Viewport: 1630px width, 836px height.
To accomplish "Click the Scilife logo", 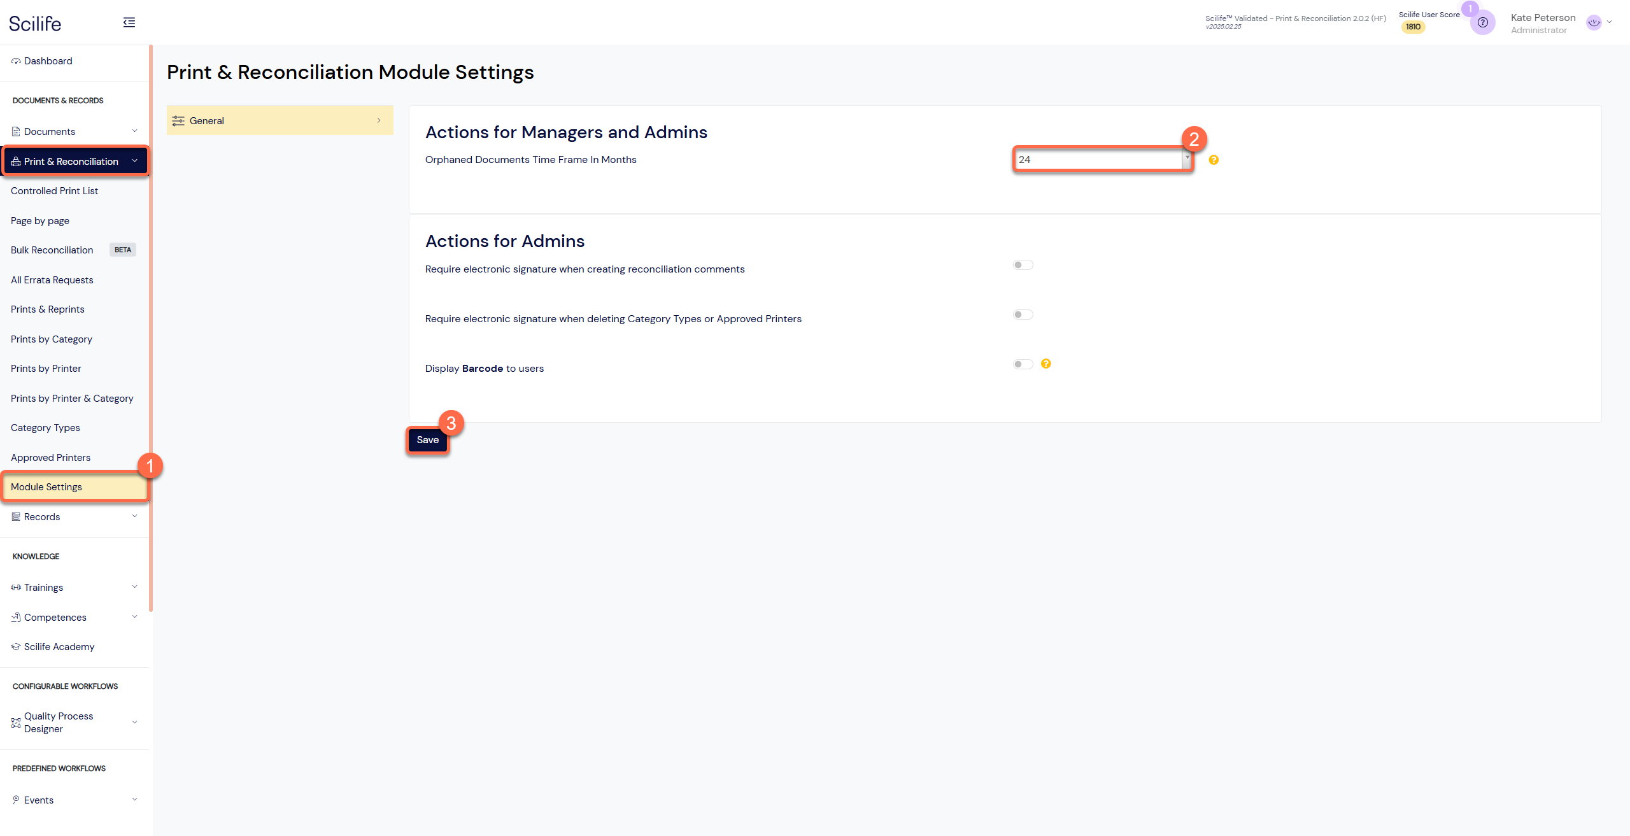I will (36, 24).
